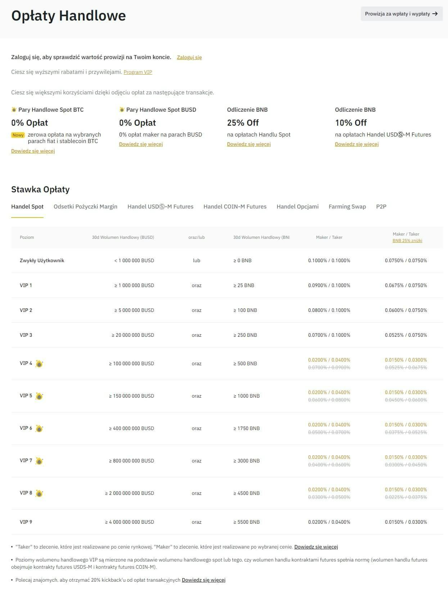Switch to Handel COIN-M Futures tab
Viewport: 448px width, 595px height.
[235, 207]
